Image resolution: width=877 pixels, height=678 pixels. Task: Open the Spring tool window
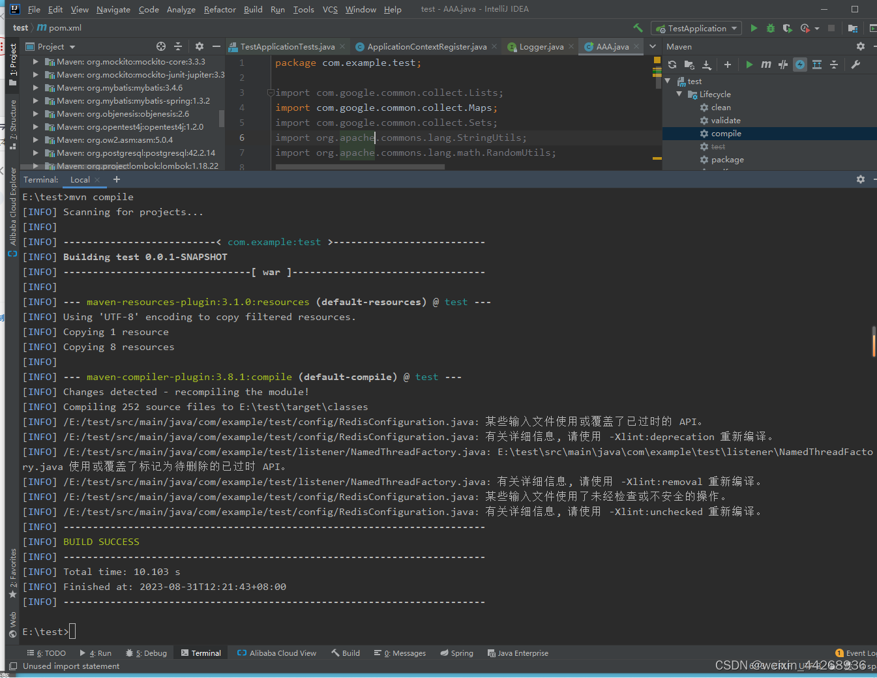456,653
